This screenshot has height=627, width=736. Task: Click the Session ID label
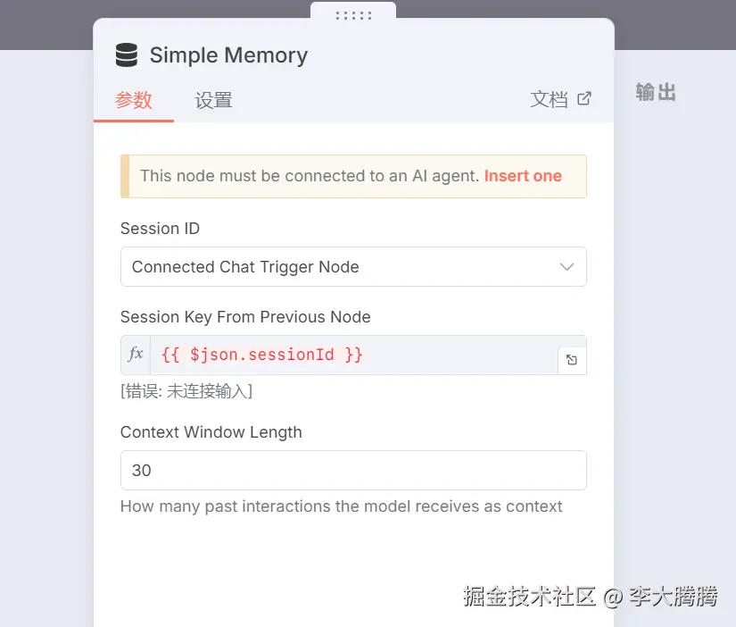click(160, 229)
